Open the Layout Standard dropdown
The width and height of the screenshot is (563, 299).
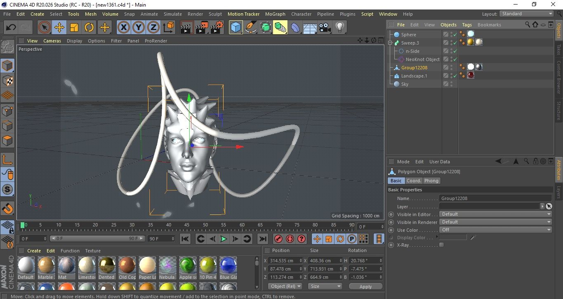click(x=527, y=14)
